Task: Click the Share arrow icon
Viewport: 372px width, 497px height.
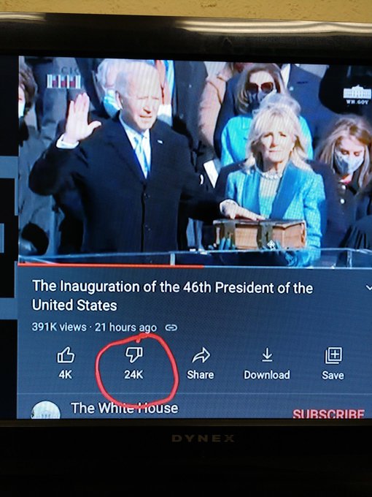Action: click(x=201, y=355)
